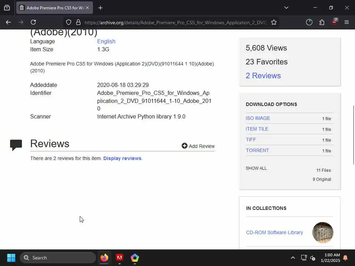Open the ITEM TILE download option
This screenshot has height=266, width=355.
click(257, 129)
